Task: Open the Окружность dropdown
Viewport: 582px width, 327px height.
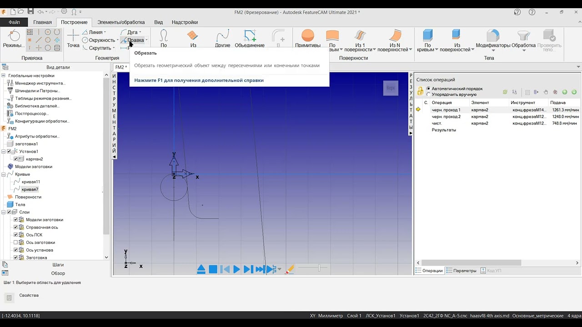Action: 117,40
